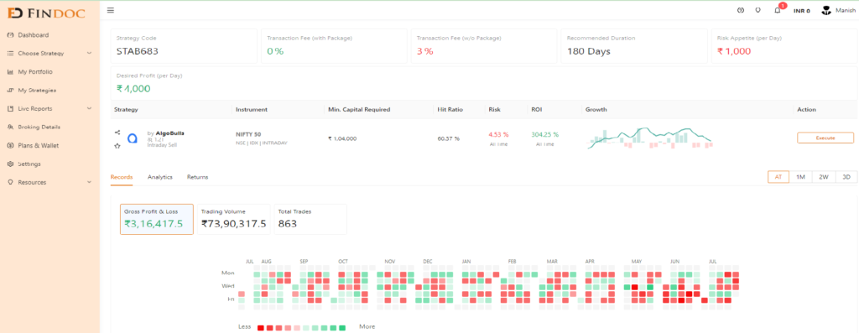Expand the Live Reports submenu
Screen dimensions: 859x333
click(49, 108)
